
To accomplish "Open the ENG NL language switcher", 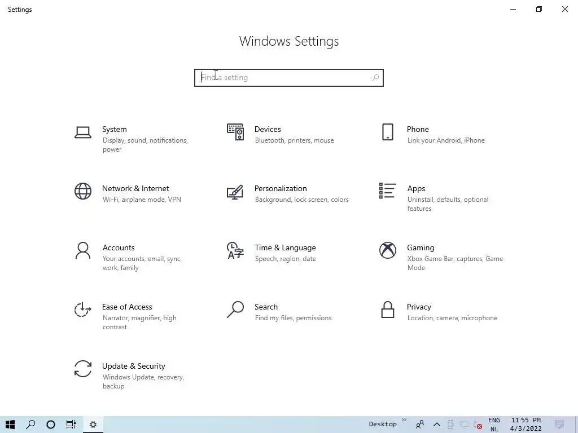I will [x=494, y=425].
